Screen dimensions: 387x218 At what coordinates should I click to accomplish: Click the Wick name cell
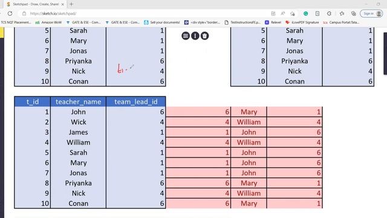(x=78, y=122)
